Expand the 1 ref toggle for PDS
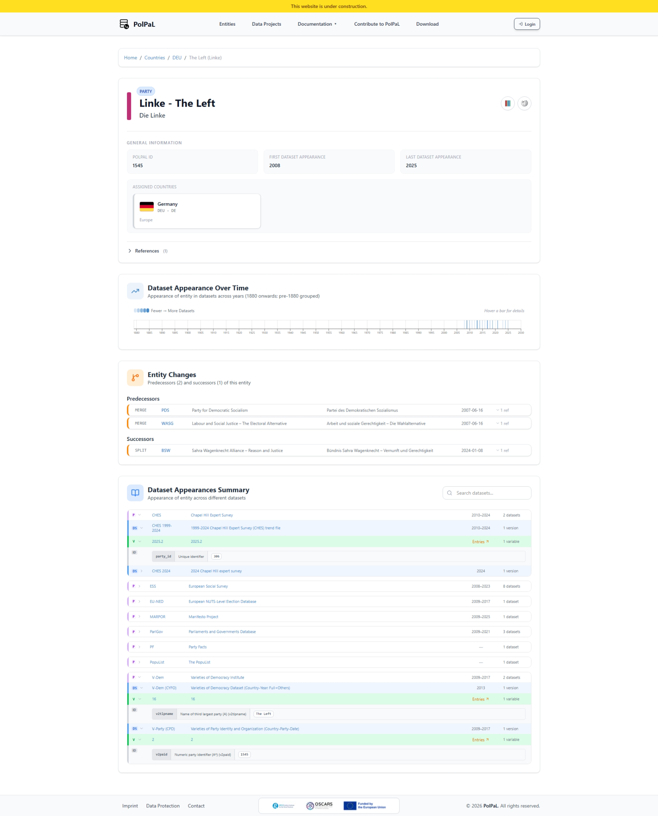The image size is (658, 816). (x=502, y=410)
